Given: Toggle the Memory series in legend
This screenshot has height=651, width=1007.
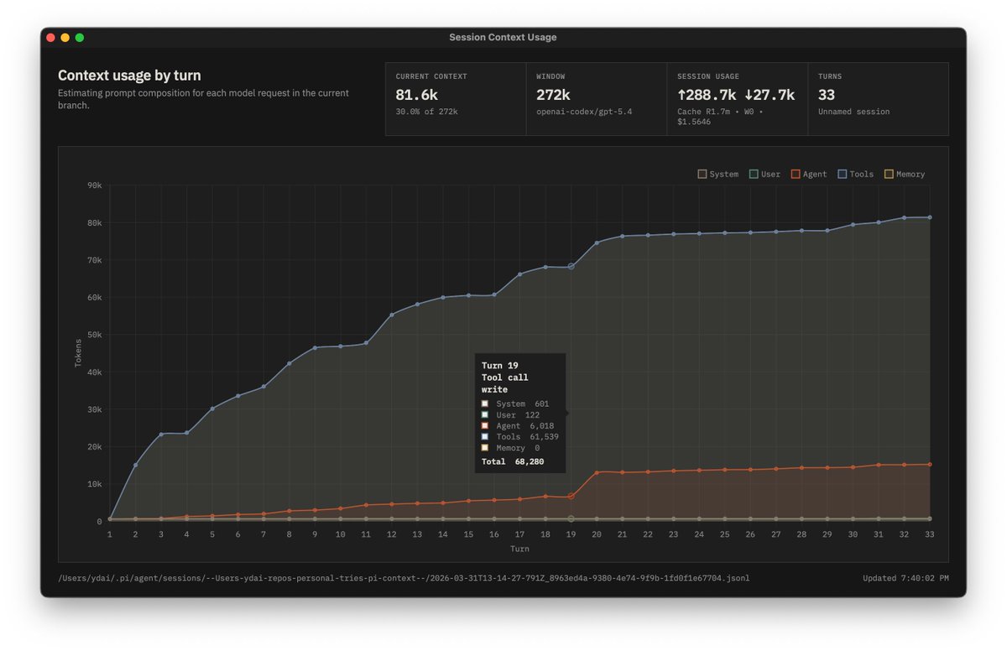Looking at the screenshot, I should click(904, 174).
